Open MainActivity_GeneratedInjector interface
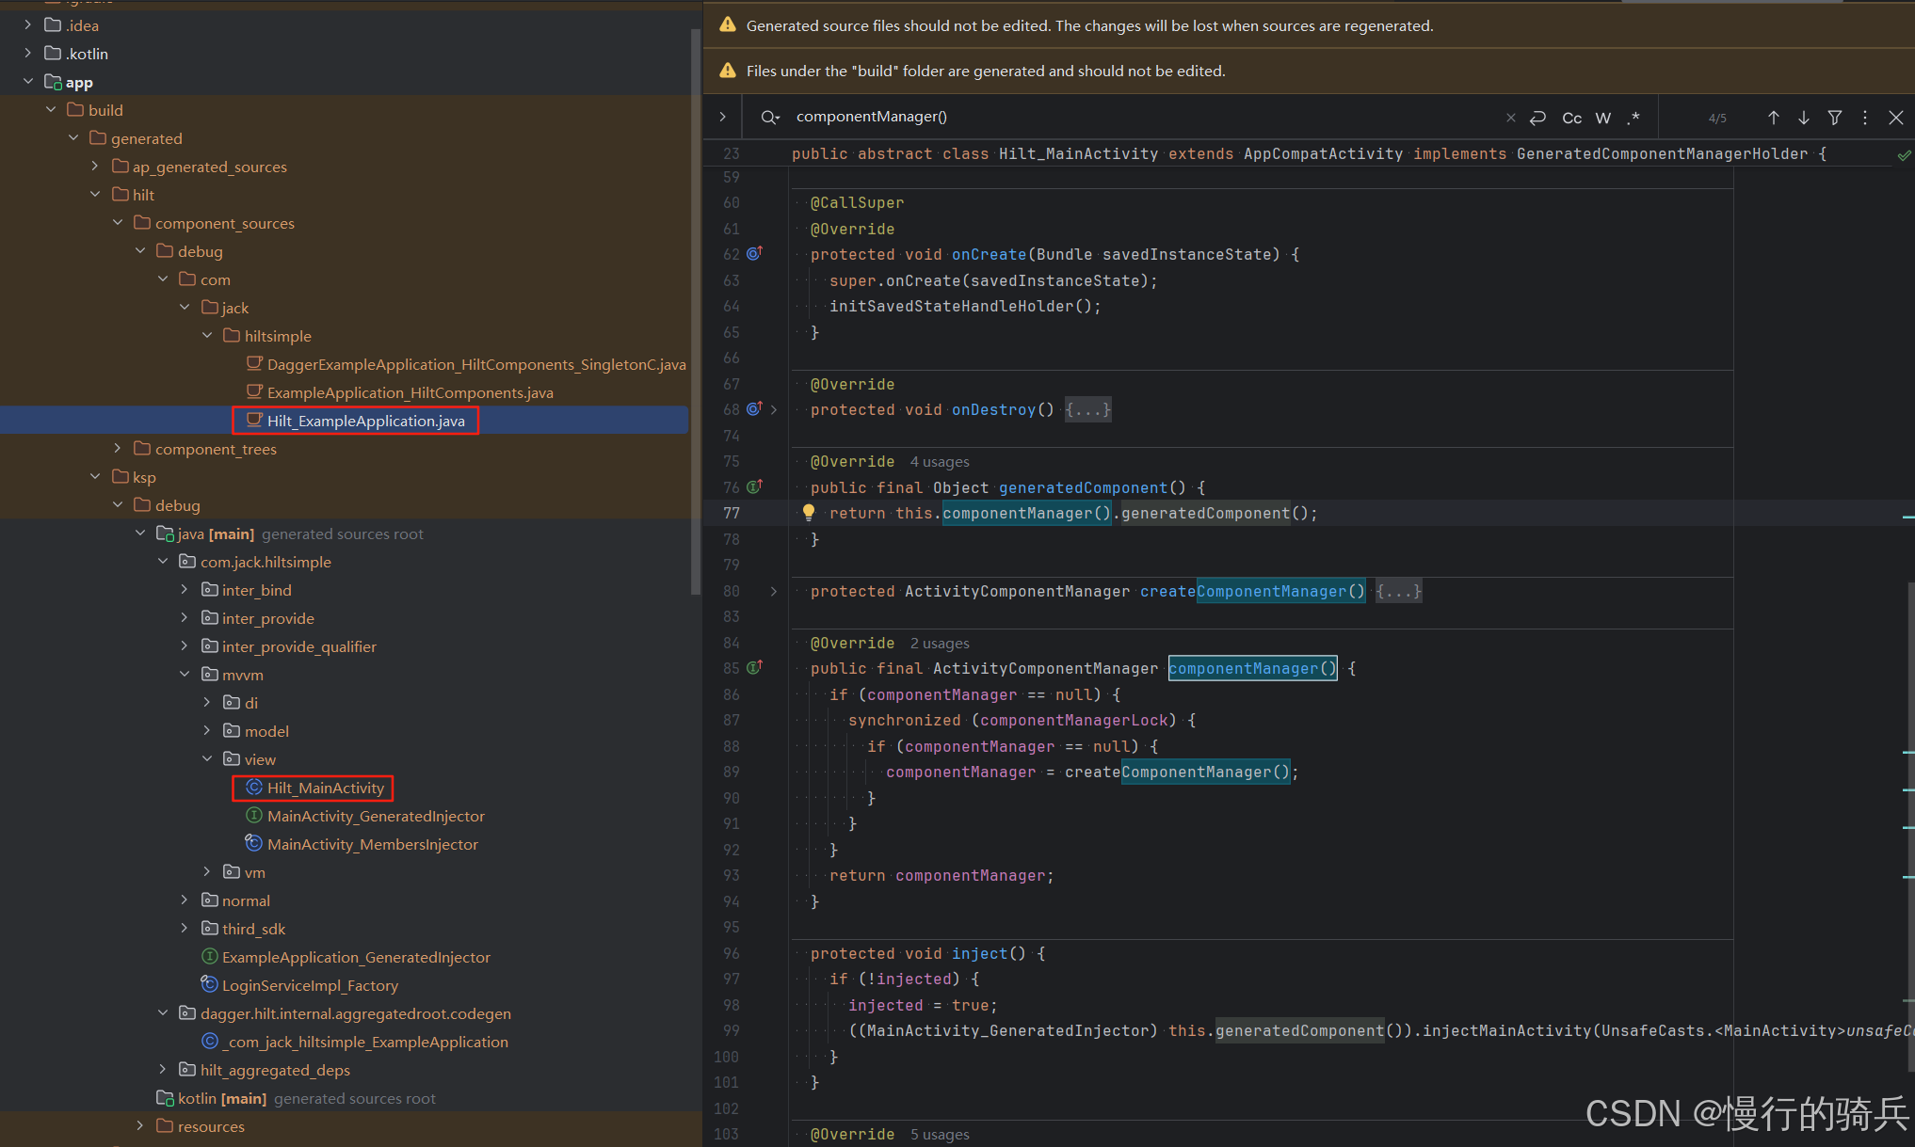Screen dimensions: 1915x1147 click(365, 816)
